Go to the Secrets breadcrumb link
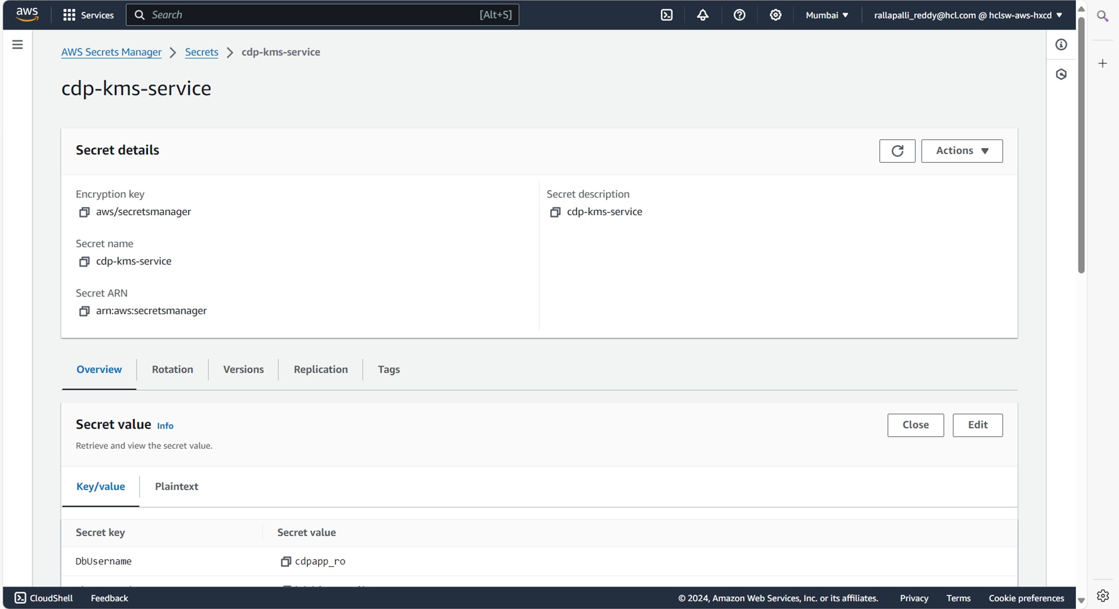 201,52
